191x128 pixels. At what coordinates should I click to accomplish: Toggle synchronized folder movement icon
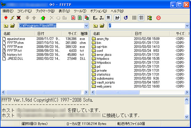pyautogui.click(x=149, y=18)
